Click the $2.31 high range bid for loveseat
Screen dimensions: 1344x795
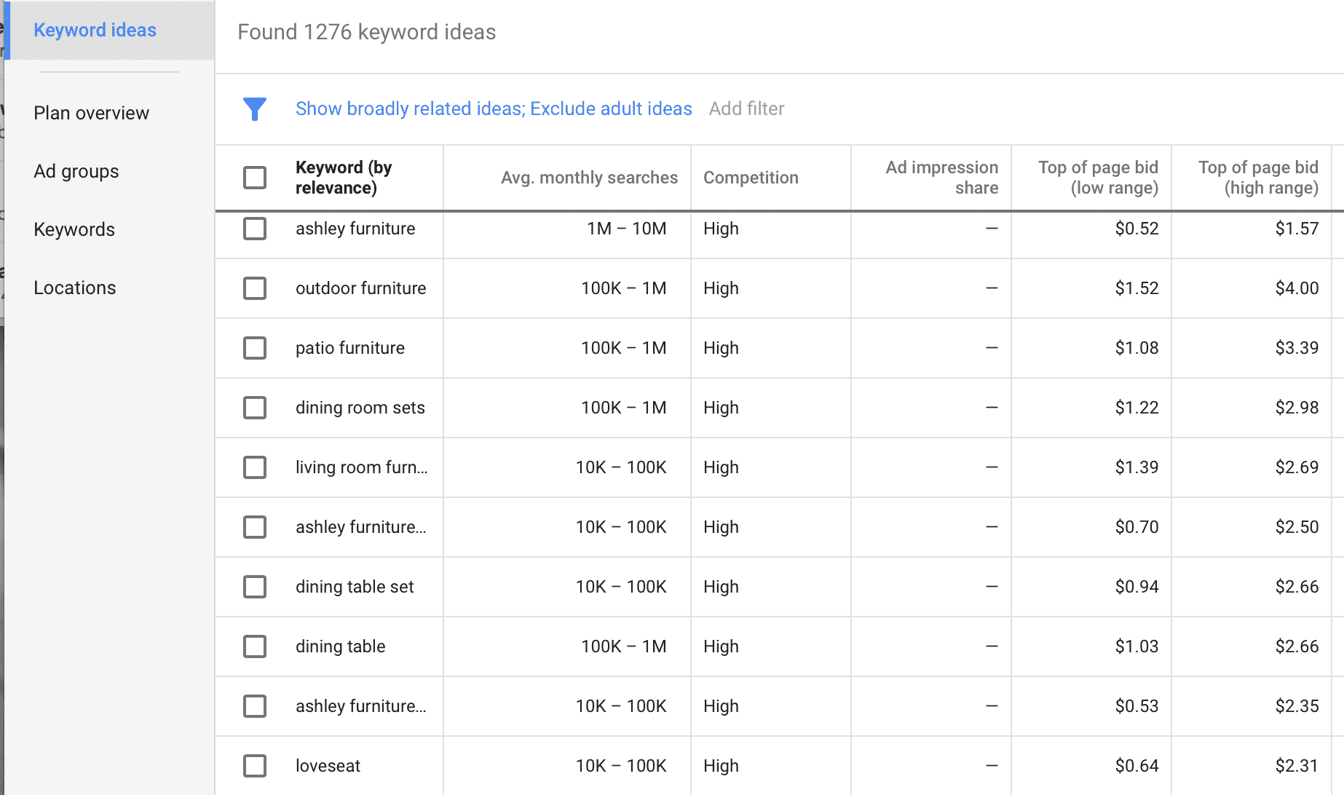tap(1297, 766)
